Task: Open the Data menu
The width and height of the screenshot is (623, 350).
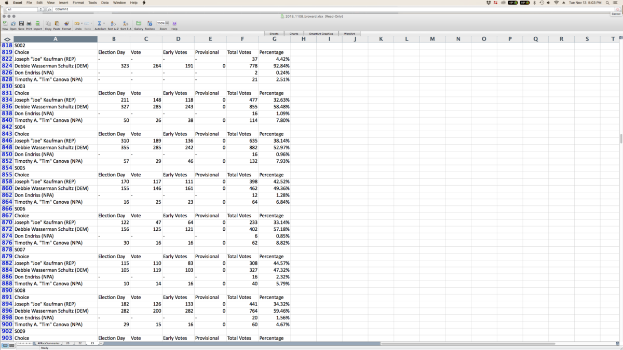Action: pyautogui.click(x=105, y=3)
